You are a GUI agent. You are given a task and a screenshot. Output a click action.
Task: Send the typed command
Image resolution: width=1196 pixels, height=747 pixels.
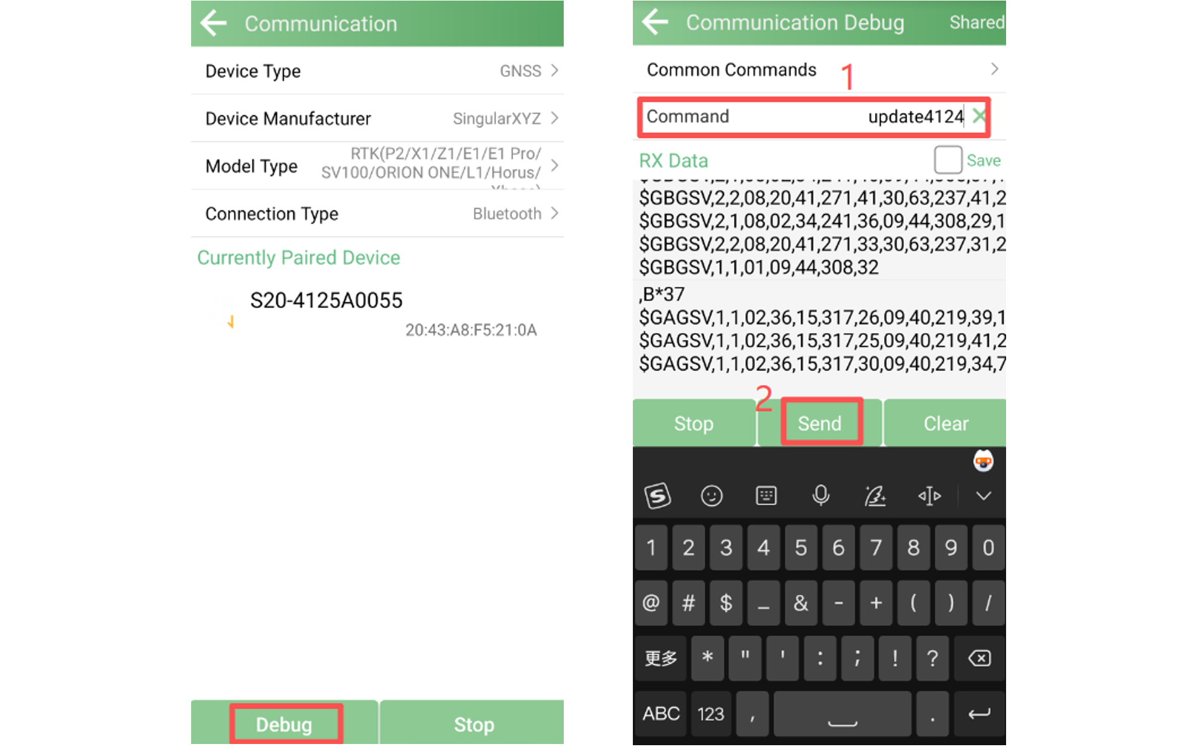coord(820,423)
